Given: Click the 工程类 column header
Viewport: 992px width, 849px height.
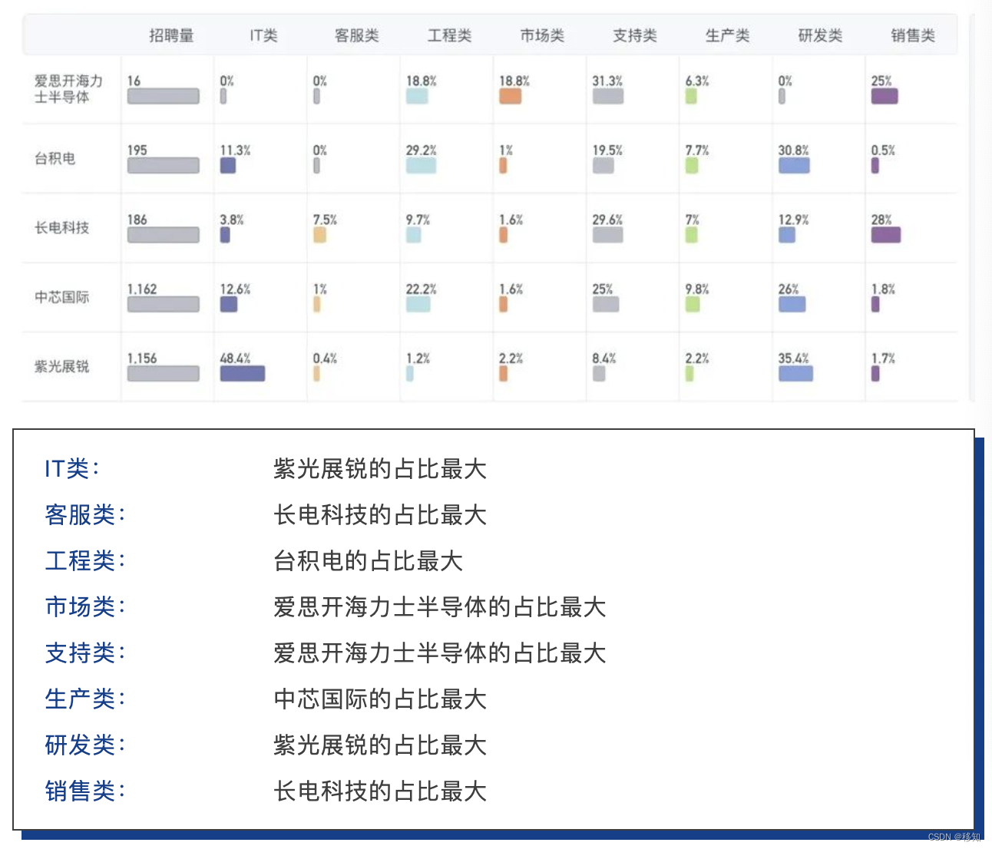Looking at the screenshot, I should (449, 35).
